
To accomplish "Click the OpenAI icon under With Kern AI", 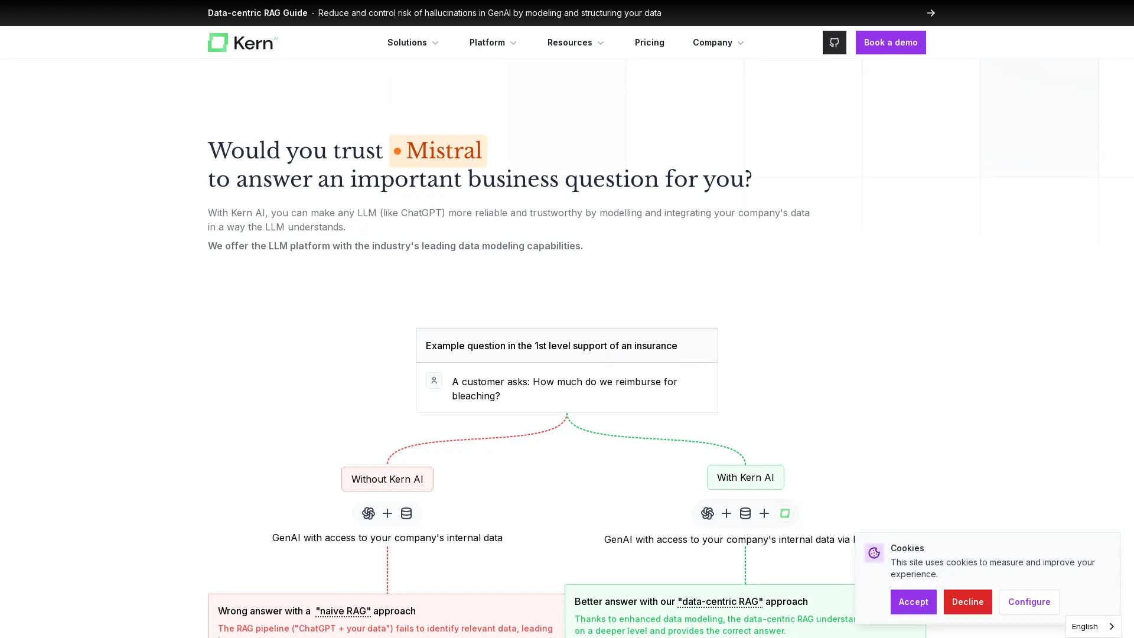I will (706, 513).
